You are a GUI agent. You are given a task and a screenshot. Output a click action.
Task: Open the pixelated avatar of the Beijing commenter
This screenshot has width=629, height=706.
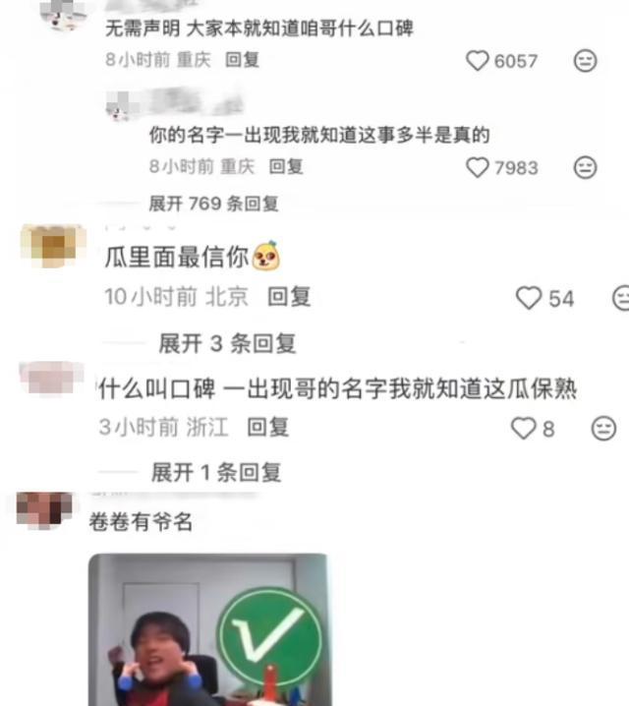(53, 246)
